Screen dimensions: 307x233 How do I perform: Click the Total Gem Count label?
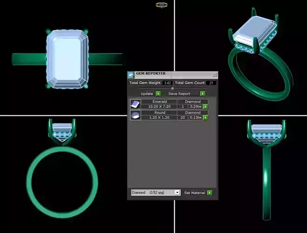pyautogui.click(x=190, y=83)
